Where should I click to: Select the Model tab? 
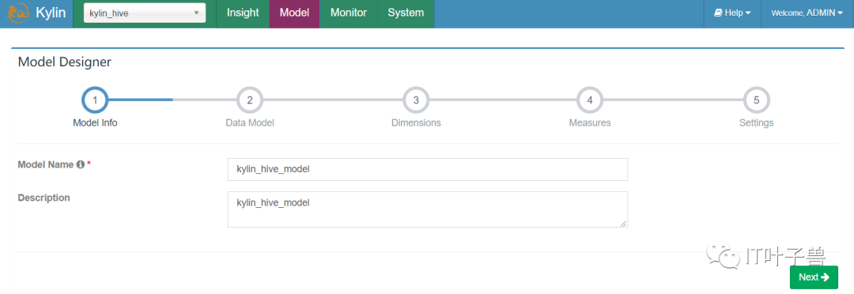coord(295,13)
